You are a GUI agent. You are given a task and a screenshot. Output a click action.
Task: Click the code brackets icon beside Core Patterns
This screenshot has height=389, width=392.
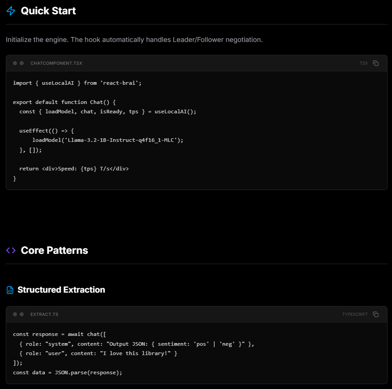tap(11, 250)
